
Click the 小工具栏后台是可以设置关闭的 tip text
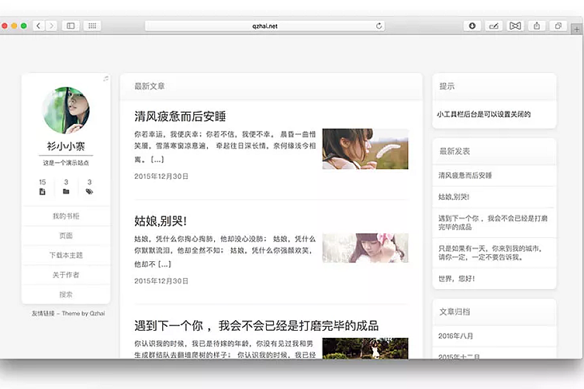pyautogui.click(x=484, y=114)
